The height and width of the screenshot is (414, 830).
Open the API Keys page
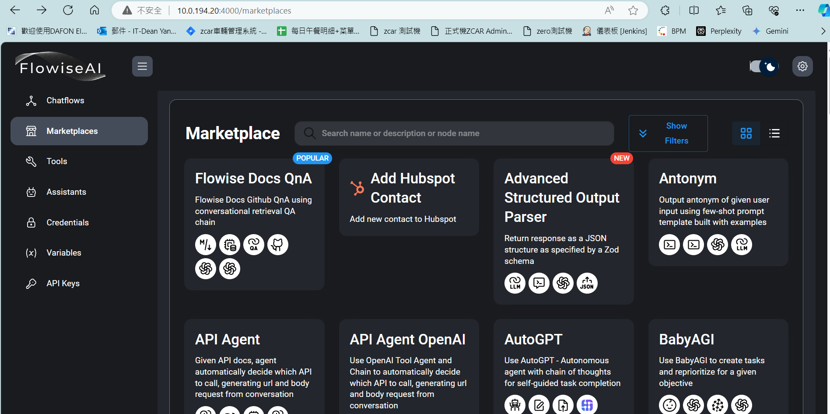63,284
